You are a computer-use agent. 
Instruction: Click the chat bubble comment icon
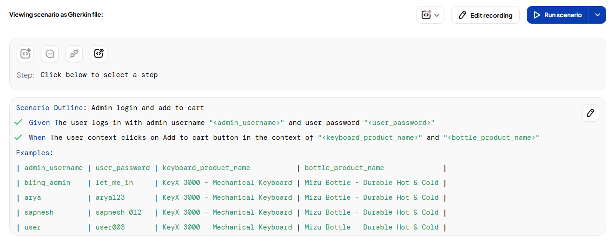pos(50,53)
